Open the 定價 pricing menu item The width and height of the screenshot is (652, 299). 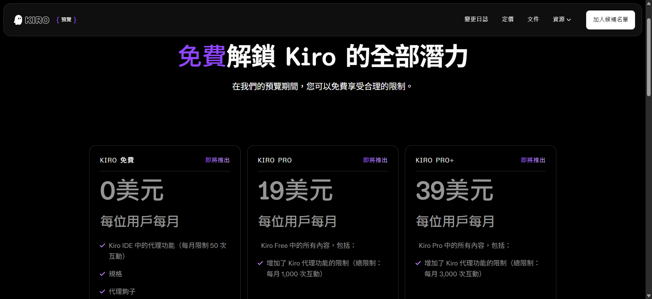(x=508, y=19)
